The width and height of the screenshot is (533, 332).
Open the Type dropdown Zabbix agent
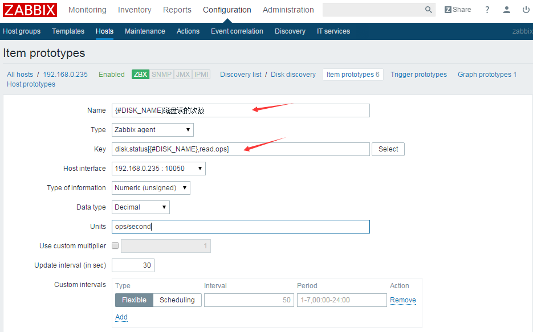(x=153, y=130)
